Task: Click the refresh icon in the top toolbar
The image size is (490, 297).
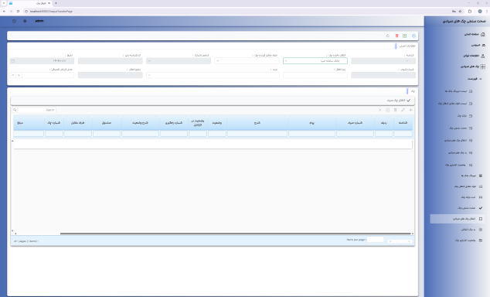Action: pos(388,36)
